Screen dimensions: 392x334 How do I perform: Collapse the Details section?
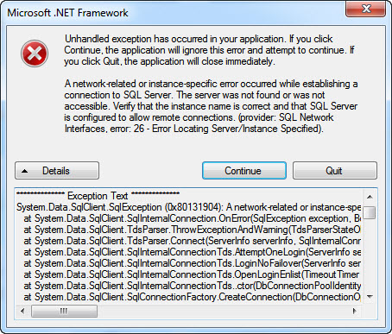pyautogui.click(x=57, y=171)
